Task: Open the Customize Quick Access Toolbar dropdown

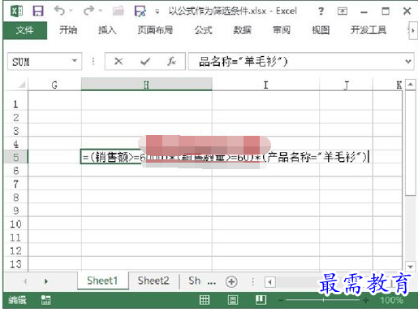Action: [x=157, y=11]
